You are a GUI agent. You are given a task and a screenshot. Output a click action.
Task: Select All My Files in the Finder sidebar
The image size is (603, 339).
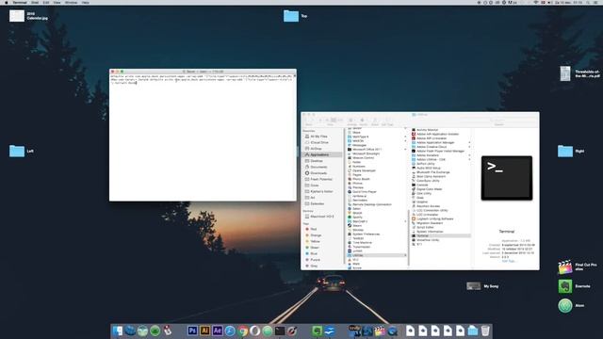point(318,136)
